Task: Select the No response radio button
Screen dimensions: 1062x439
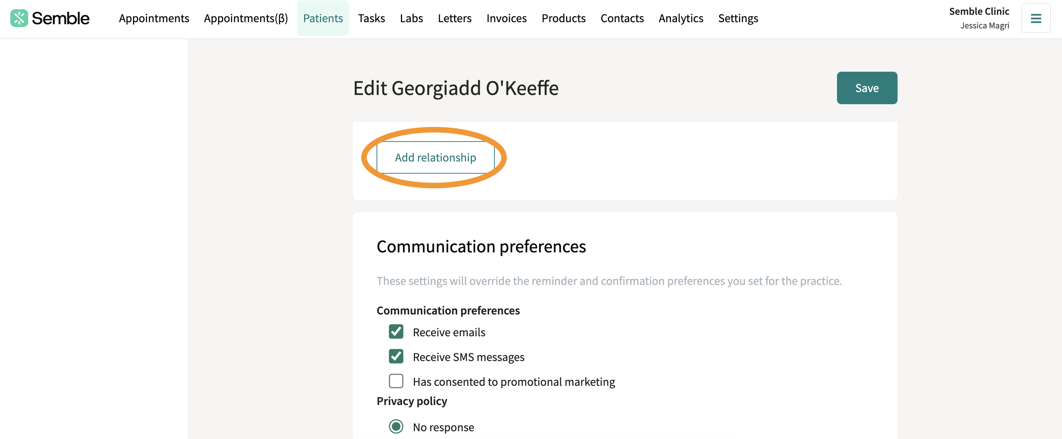Action: [396, 426]
